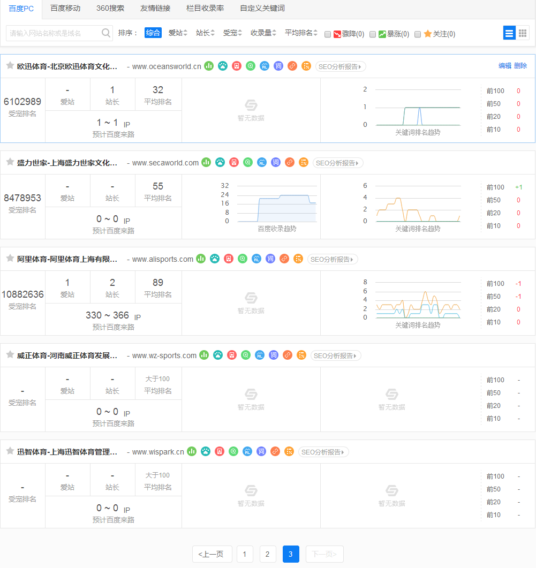The image size is (536, 568).
Task: Switch to 360搜索 tab
Action: pos(110,9)
